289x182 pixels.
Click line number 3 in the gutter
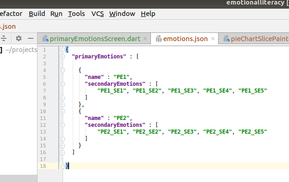(x=44, y=63)
